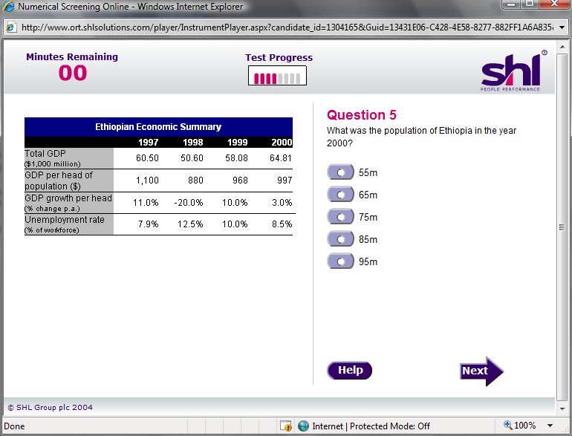Click the 1998 Total GDP value 50.60
The width and height of the screenshot is (572, 436).
coord(192,158)
